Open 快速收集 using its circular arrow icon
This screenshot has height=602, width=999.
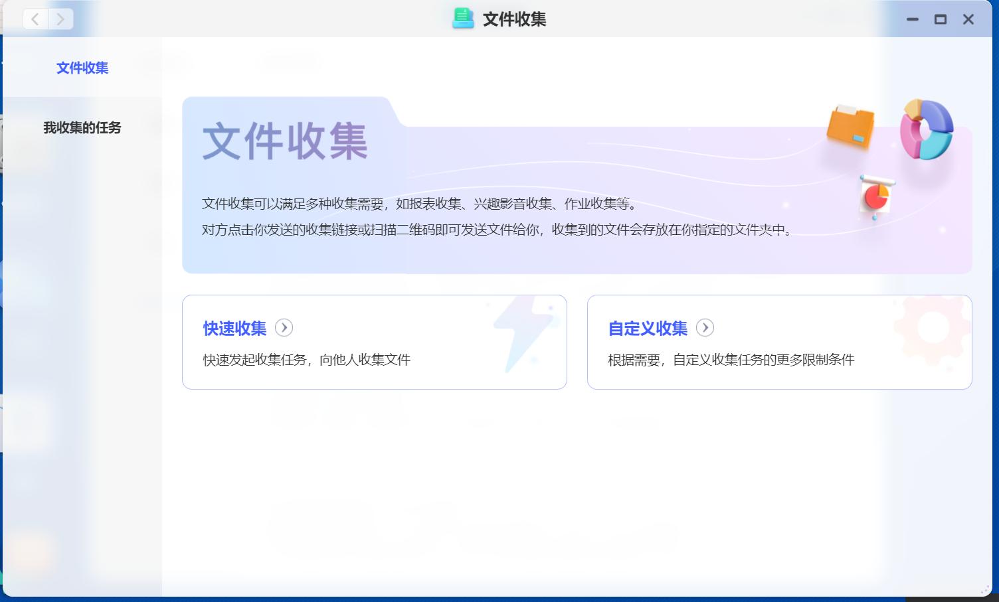tap(284, 328)
